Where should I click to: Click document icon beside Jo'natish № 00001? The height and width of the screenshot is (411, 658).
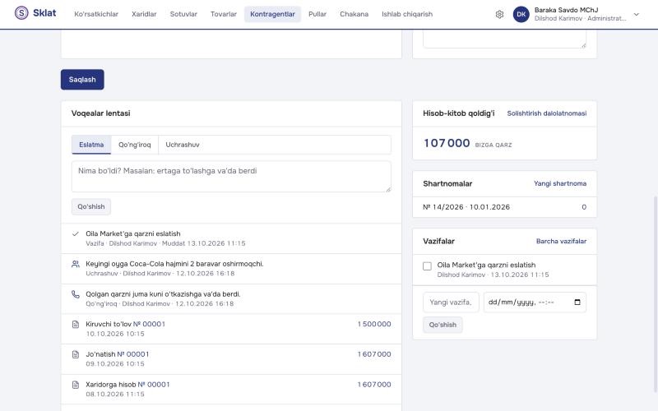pyautogui.click(x=76, y=355)
